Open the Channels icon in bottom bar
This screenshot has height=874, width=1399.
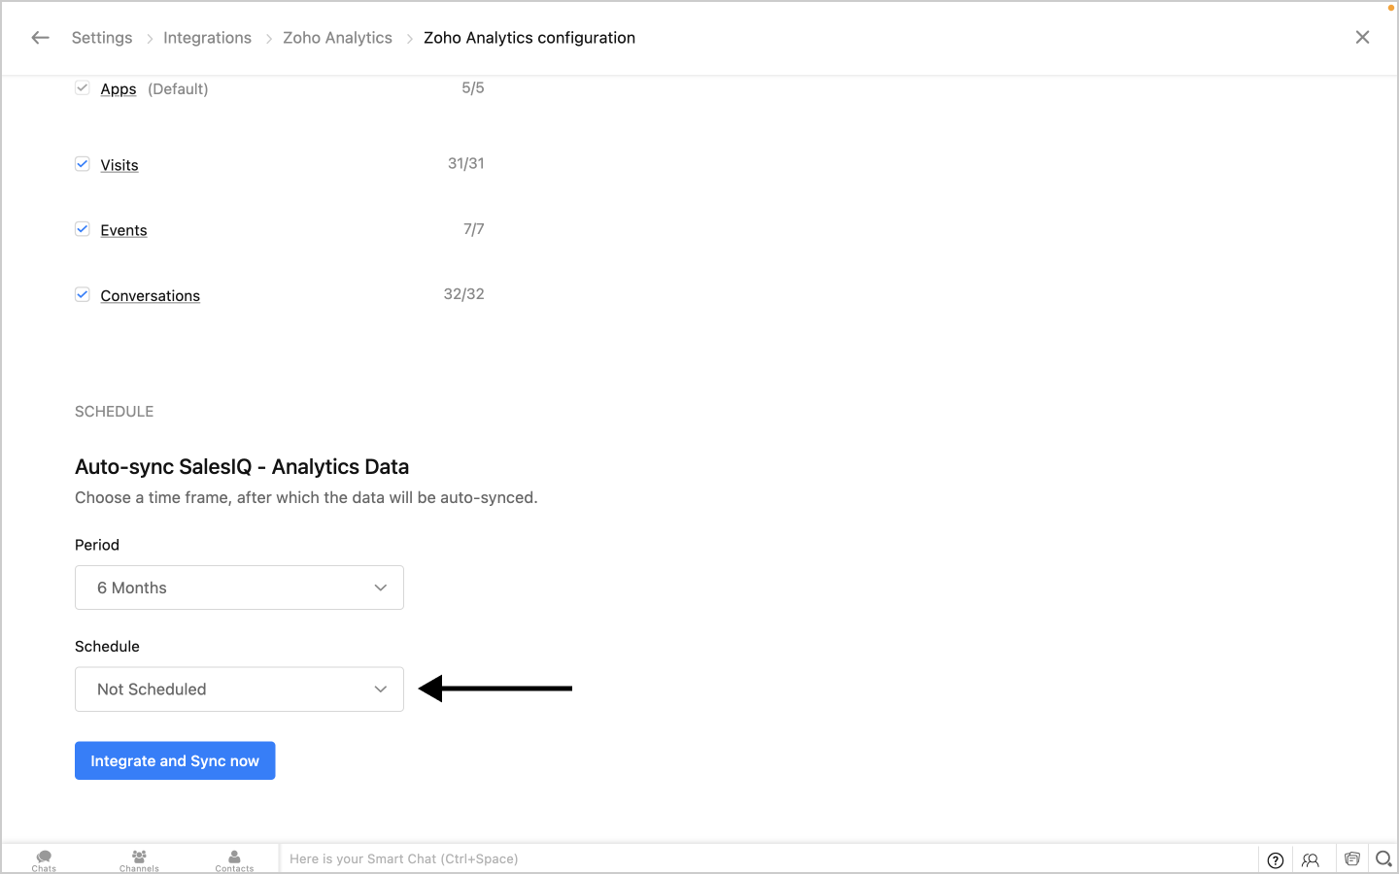pyautogui.click(x=139, y=860)
